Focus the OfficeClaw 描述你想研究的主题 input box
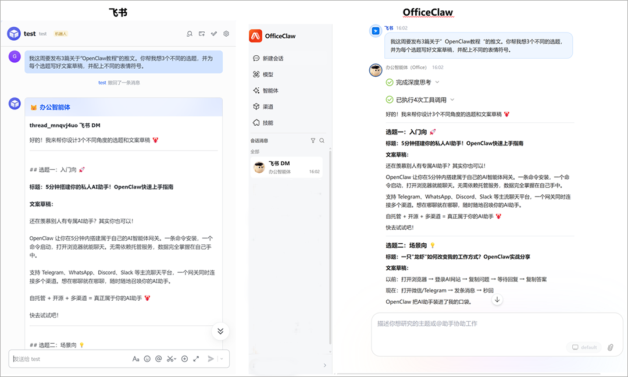This screenshot has width=628, height=377. pyautogui.click(x=497, y=334)
